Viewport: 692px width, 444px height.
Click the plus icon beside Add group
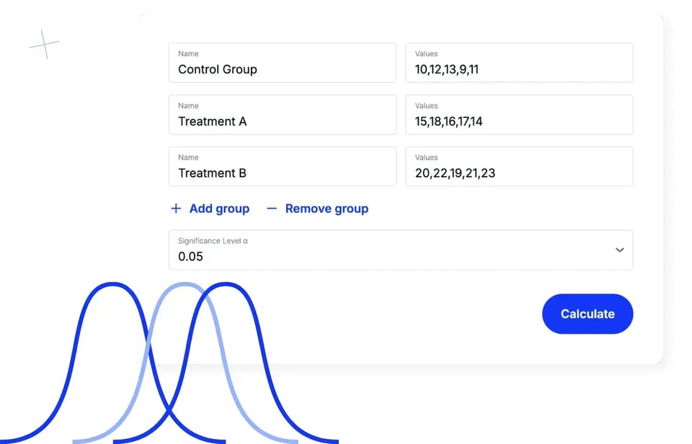pyautogui.click(x=176, y=209)
